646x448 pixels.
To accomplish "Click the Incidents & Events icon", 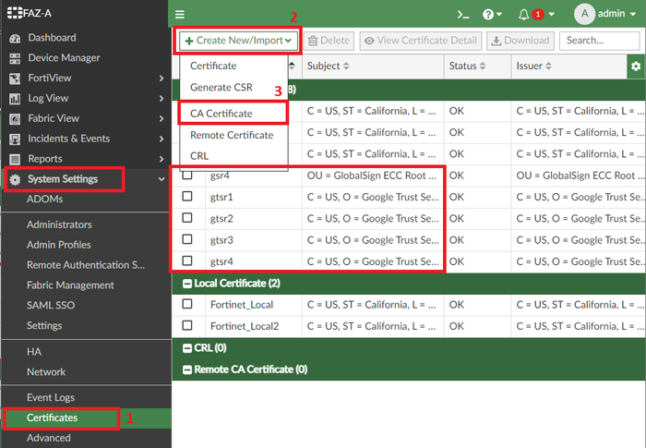I will tap(15, 139).
